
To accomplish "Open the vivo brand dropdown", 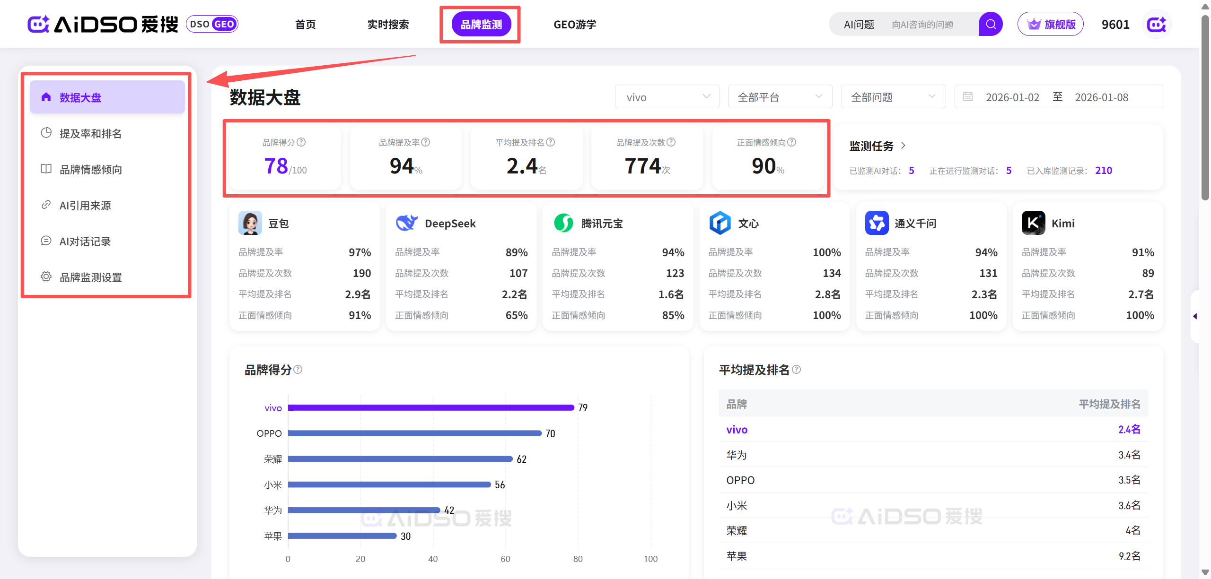I will (667, 97).
